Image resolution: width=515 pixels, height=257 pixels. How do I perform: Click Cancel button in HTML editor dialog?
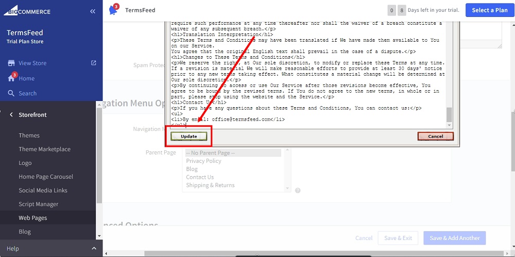[436, 136]
